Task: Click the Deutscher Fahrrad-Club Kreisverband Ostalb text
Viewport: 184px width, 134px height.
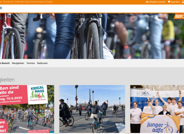Action: 26,2
